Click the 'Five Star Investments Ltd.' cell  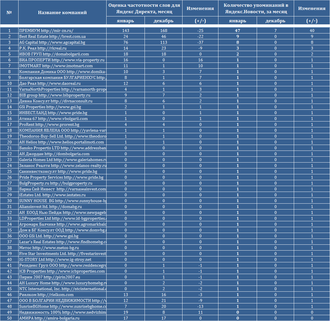coord(62,254)
